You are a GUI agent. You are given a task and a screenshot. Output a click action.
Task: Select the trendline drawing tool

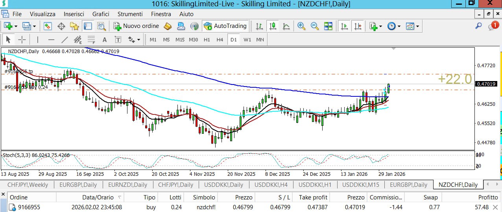pyautogui.click(x=65, y=40)
